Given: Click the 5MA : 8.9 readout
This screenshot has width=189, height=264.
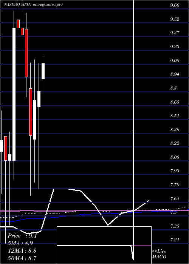Looking at the screenshot, I should (x=20, y=243).
